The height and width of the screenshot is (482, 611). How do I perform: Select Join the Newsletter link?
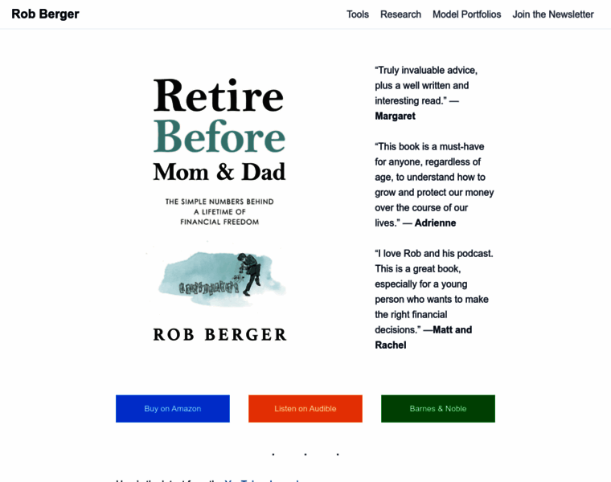[x=552, y=14]
